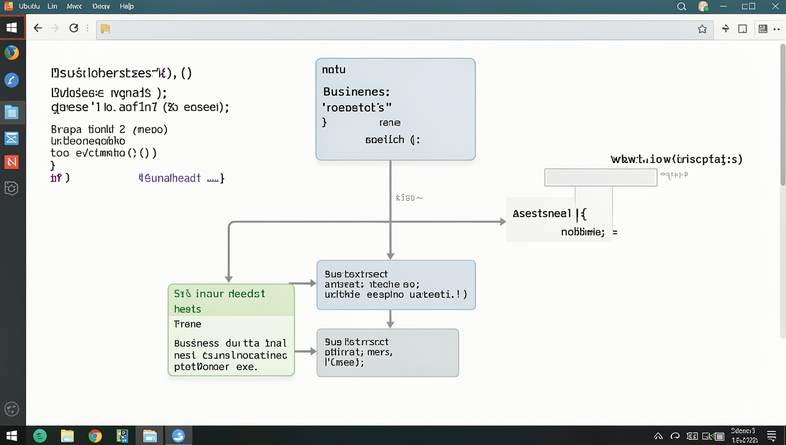Select the green 'inaur needst' node
The width and height of the screenshot is (786, 445).
point(231,330)
